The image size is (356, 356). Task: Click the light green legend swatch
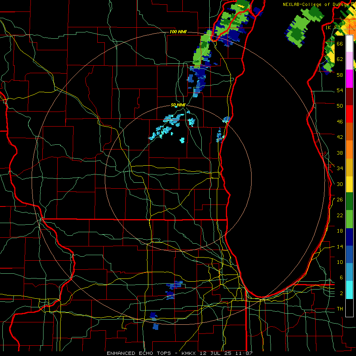point(349,219)
